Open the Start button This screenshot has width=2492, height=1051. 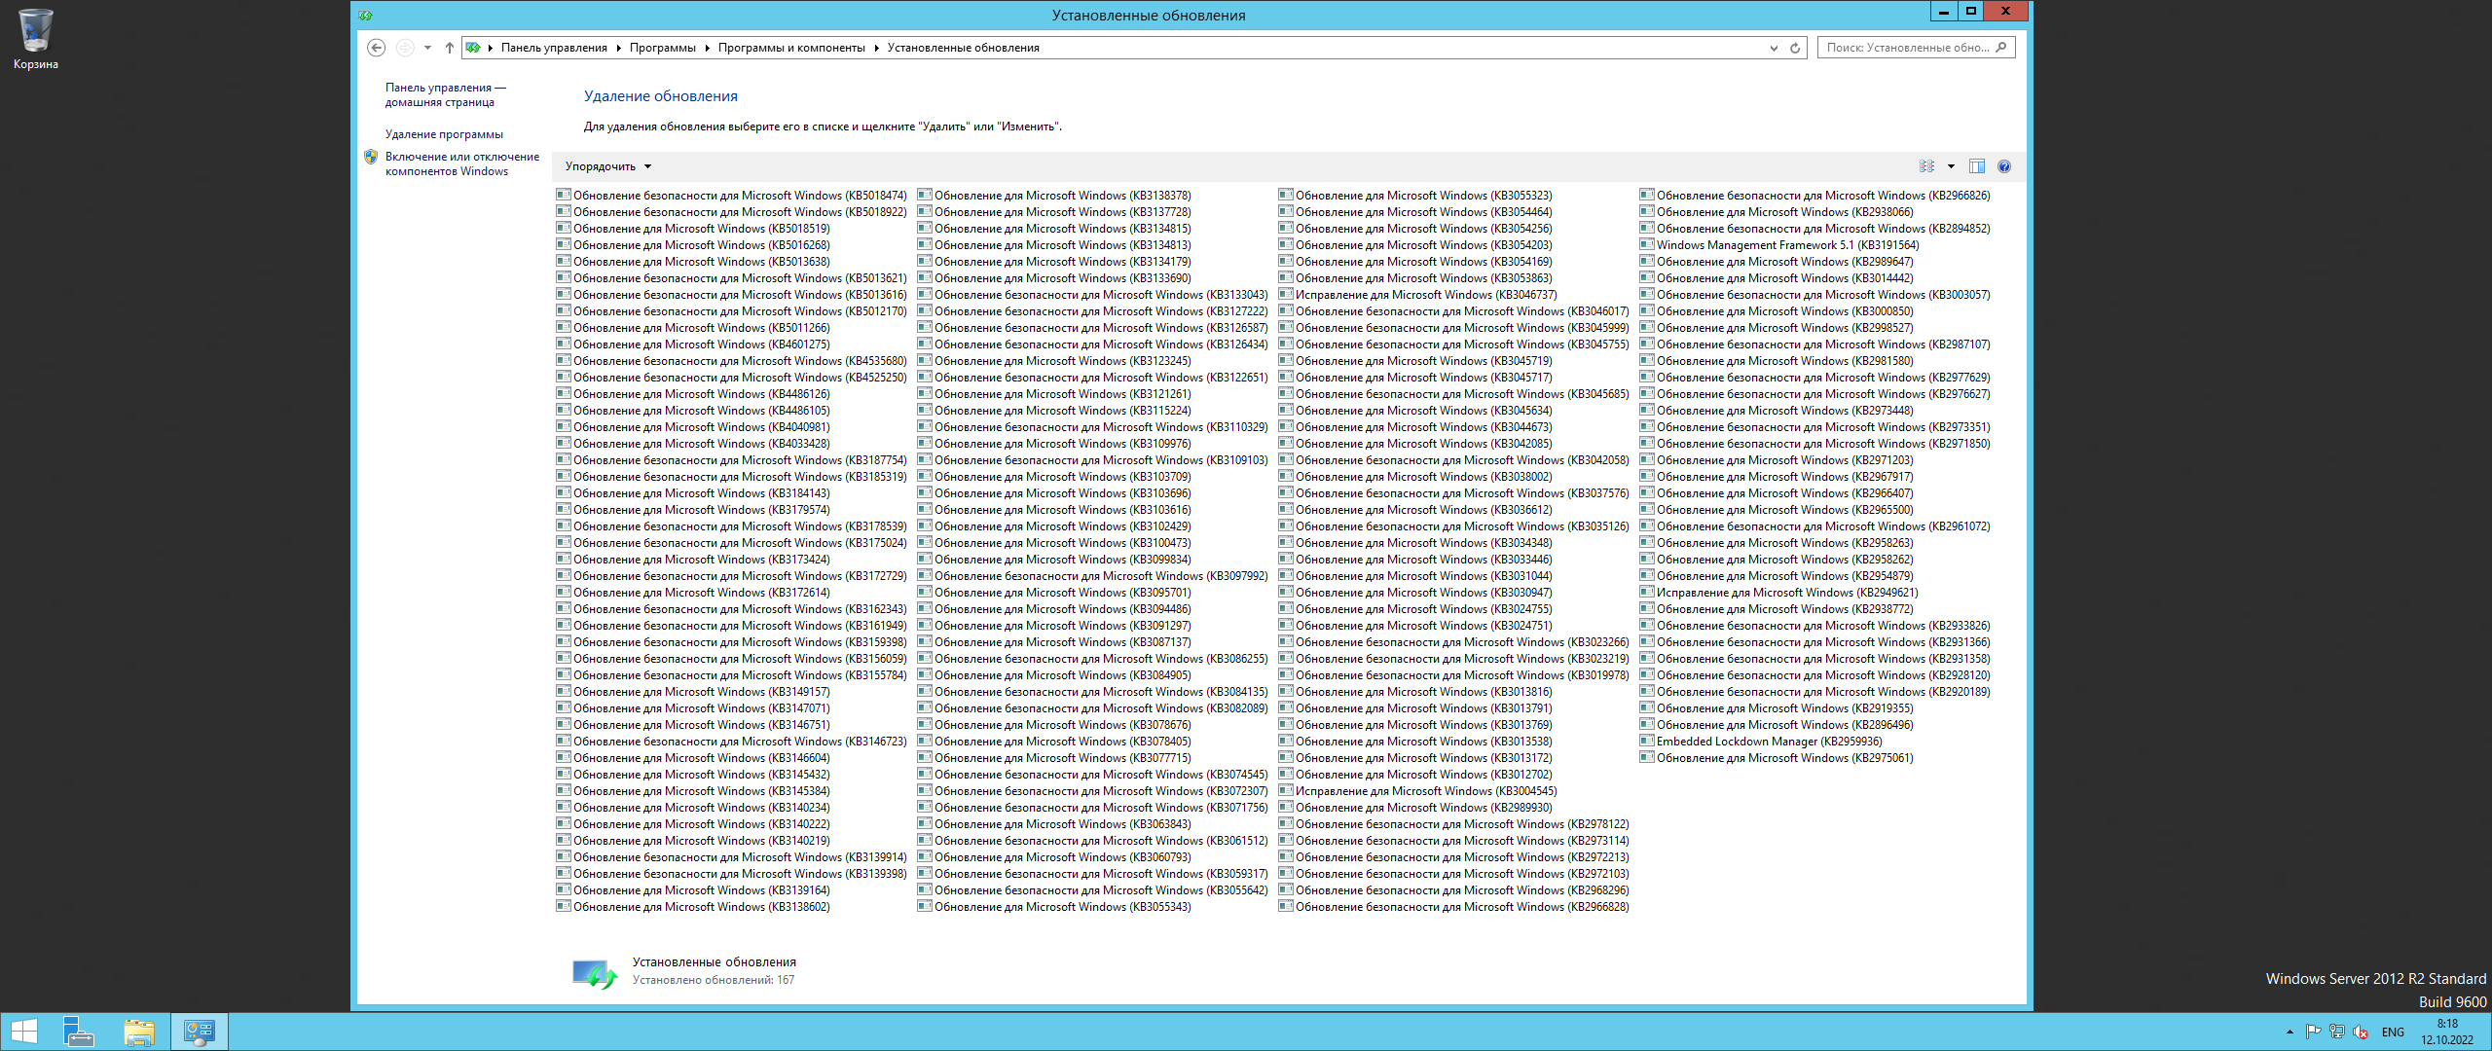pyautogui.click(x=23, y=1032)
